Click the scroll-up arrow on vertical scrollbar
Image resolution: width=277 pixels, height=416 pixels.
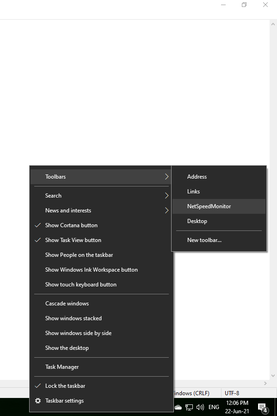click(x=273, y=24)
